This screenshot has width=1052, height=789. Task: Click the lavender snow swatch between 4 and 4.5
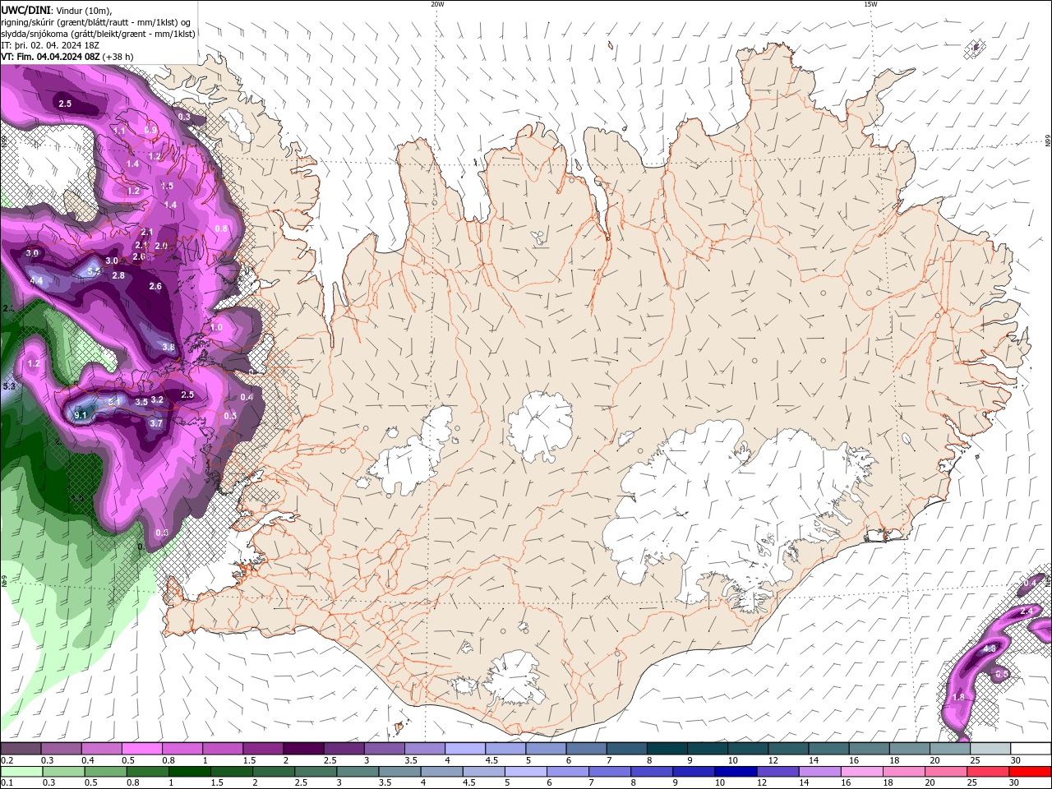(x=466, y=749)
